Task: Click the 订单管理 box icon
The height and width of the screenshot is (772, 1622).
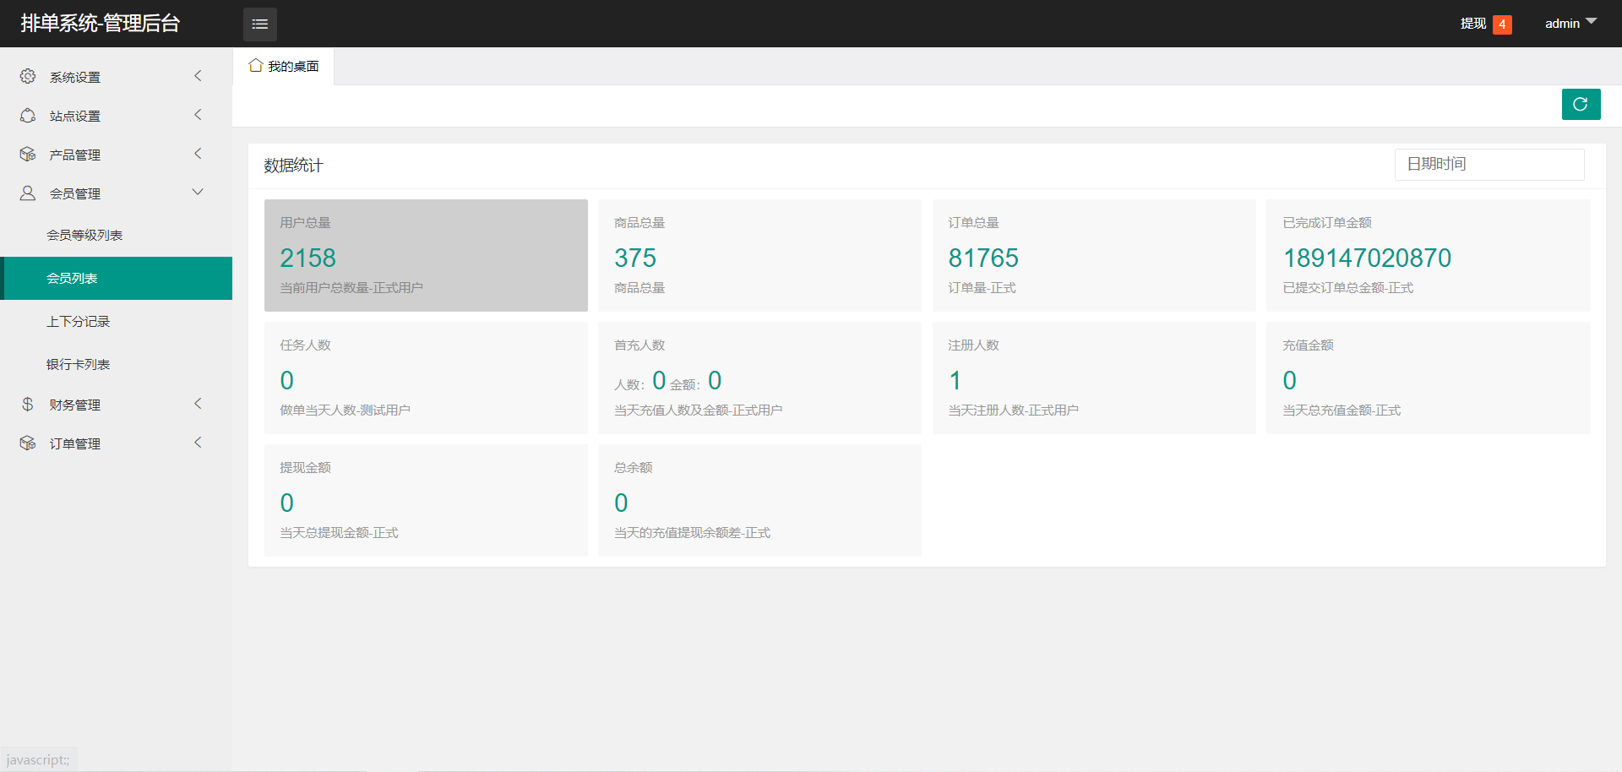Action: point(28,443)
